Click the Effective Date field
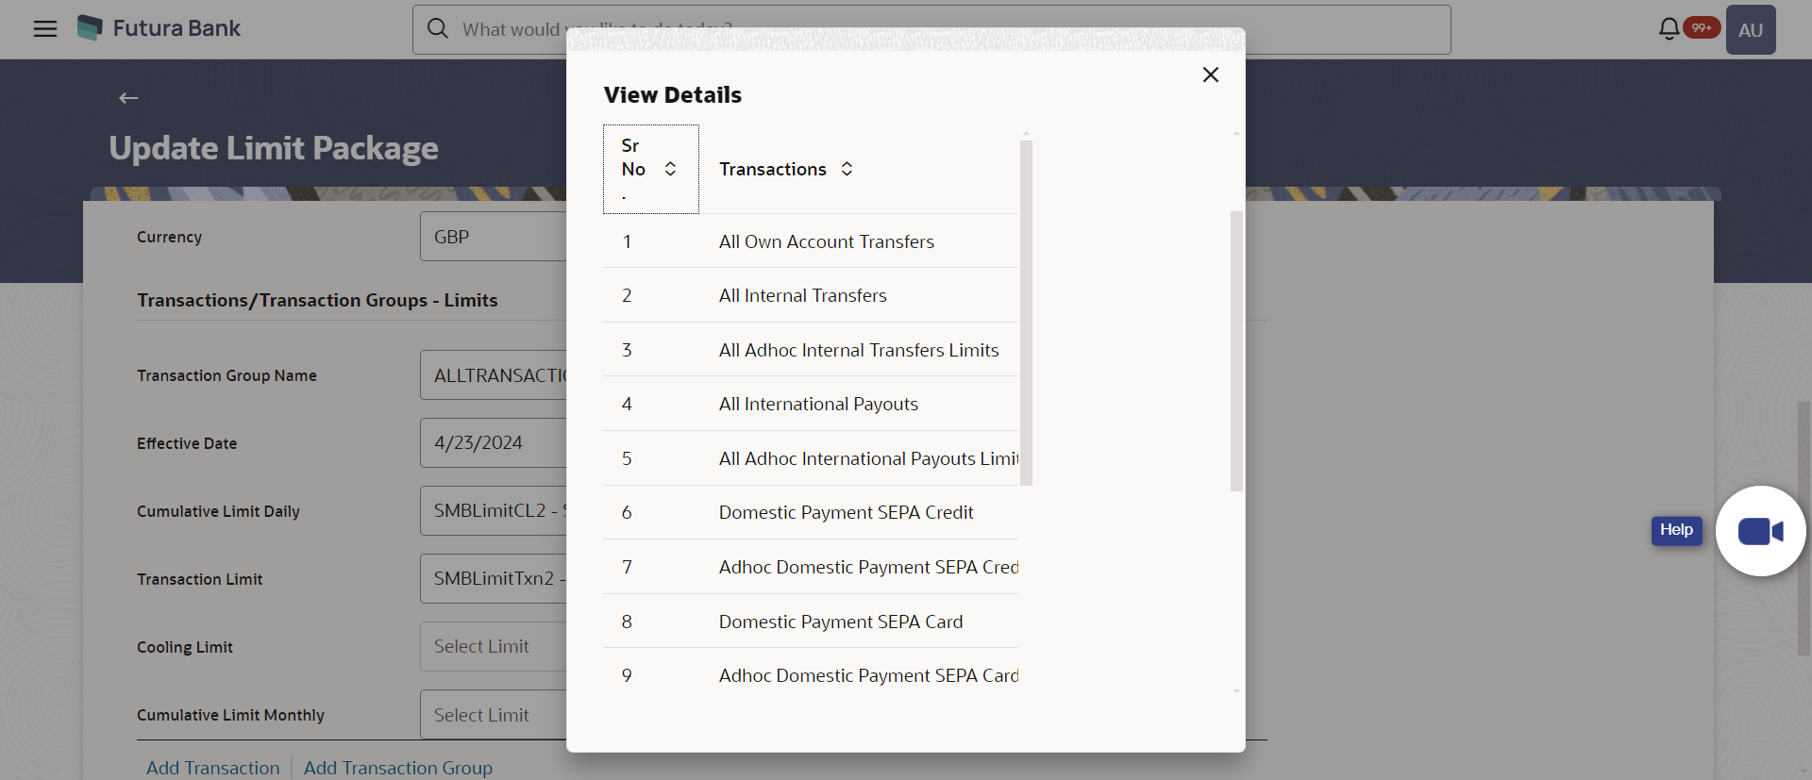1812x780 pixels. click(x=493, y=443)
